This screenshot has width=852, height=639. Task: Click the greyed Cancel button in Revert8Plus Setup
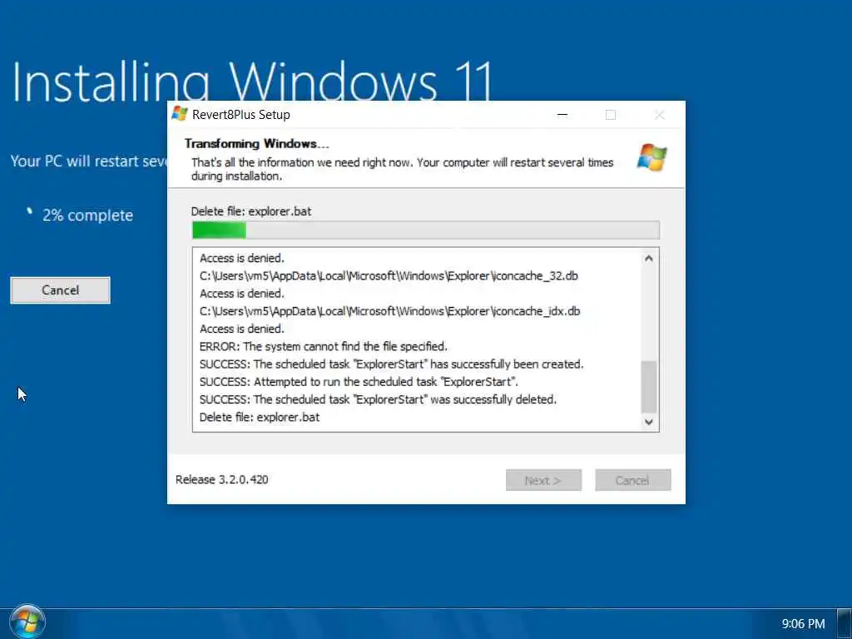[x=633, y=480]
